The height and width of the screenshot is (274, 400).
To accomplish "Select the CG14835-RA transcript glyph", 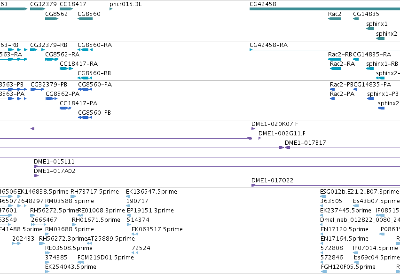I will 356,59.
